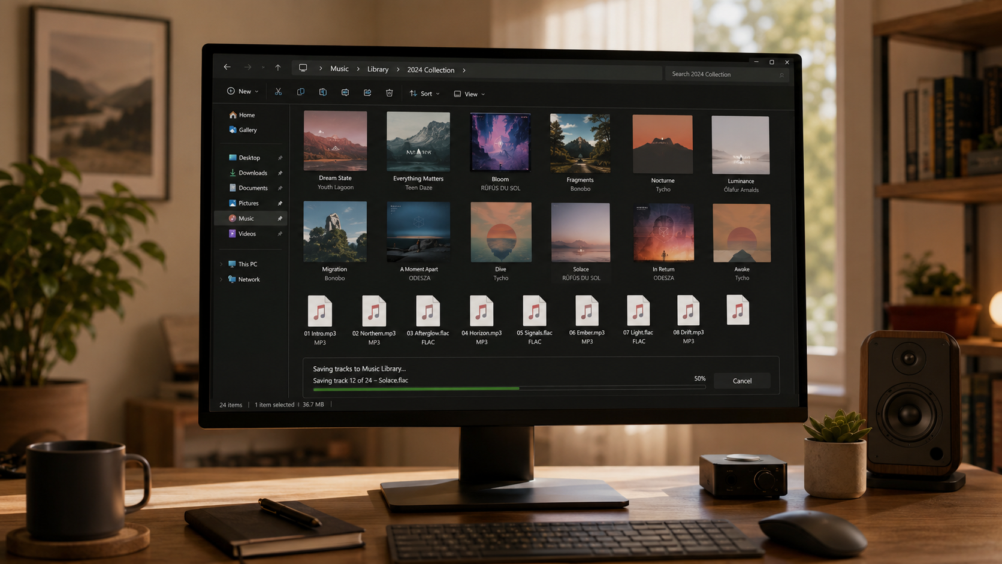Click the 1 item selected status text
The image size is (1002, 564).
click(274, 405)
